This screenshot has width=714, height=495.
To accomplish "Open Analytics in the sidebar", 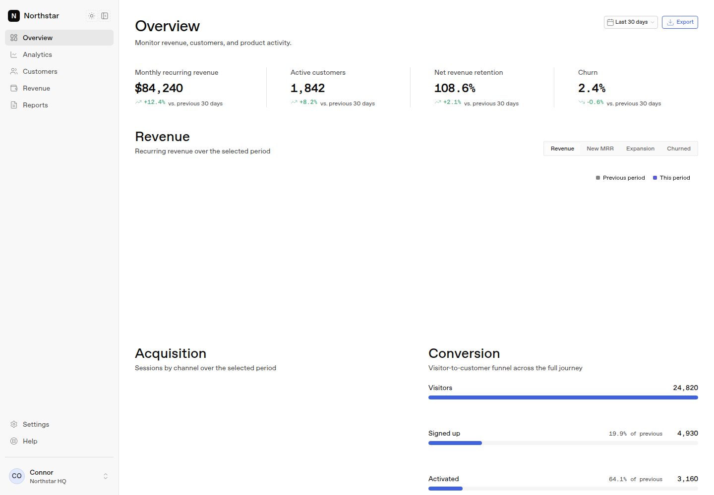I will pyautogui.click(x=59, y=54).
